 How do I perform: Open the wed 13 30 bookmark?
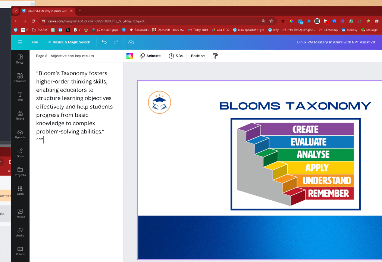220,30
